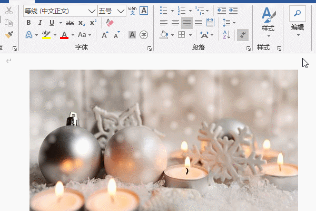Apply red font color

click(64, 35)
